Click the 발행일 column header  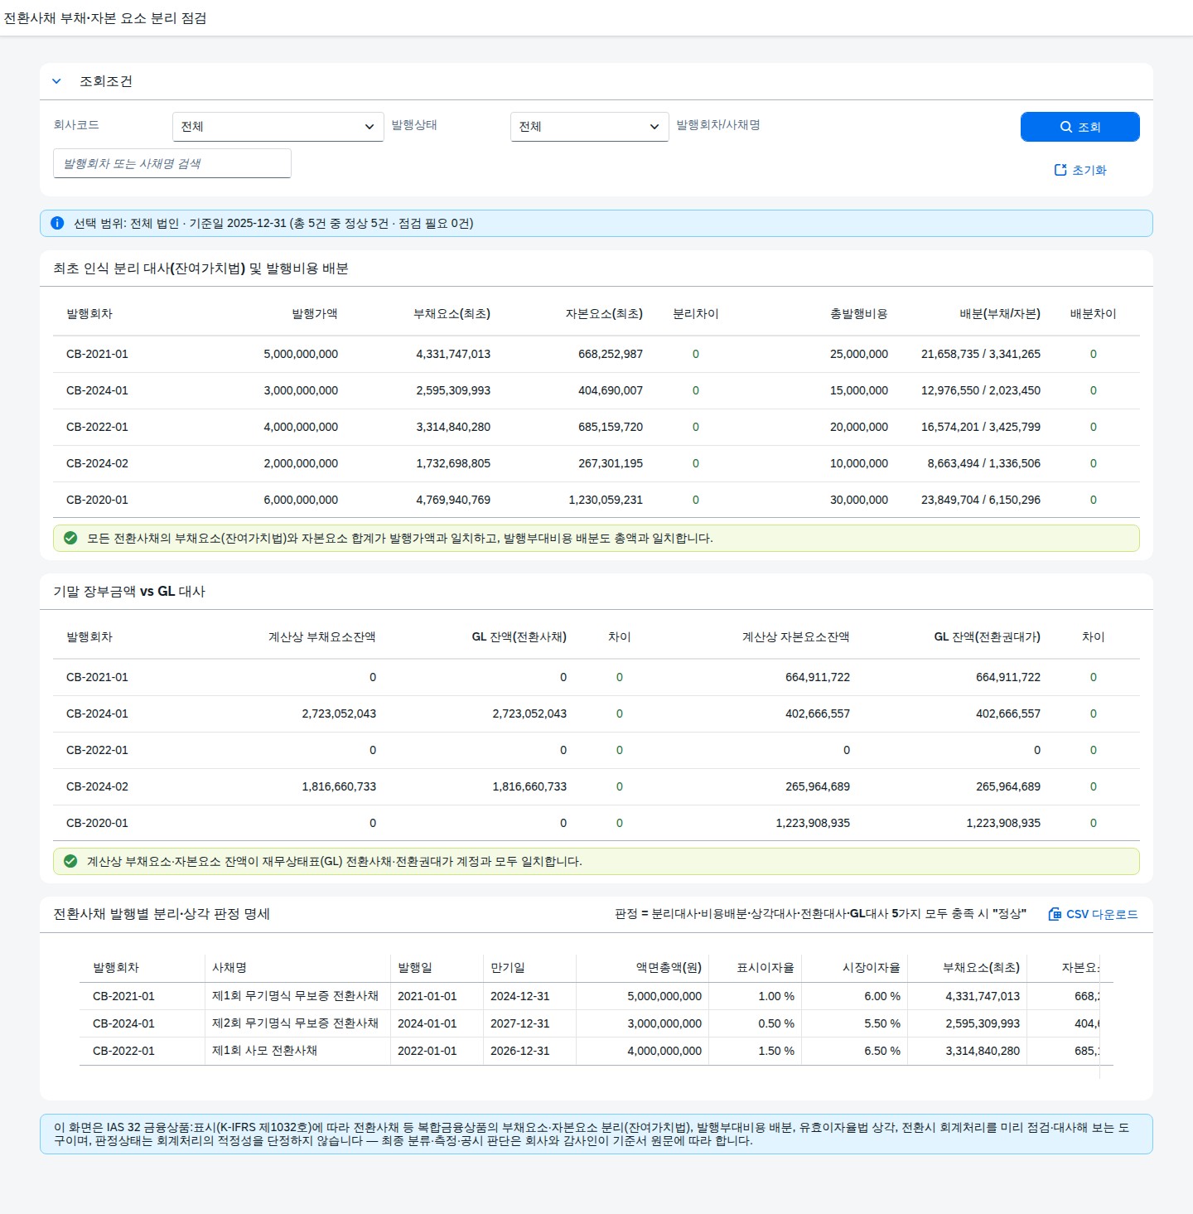[415, 968]
